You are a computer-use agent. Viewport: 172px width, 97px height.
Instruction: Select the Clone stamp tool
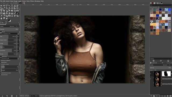point(12,16)
